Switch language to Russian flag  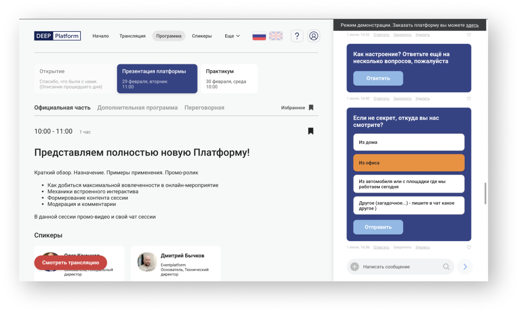pyautogui.click(x=259, y=36)
